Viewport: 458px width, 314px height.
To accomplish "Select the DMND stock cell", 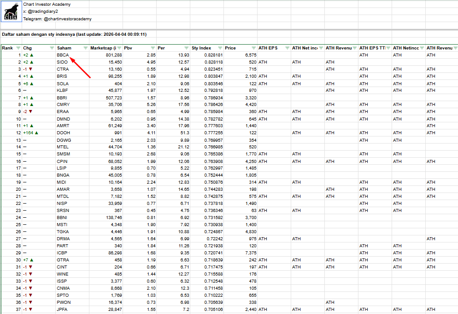I will coord(73,119).
